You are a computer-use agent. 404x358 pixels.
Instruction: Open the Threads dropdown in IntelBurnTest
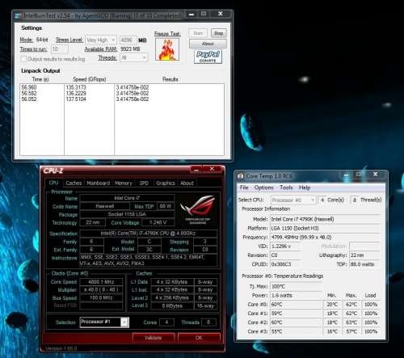(134, 57)
